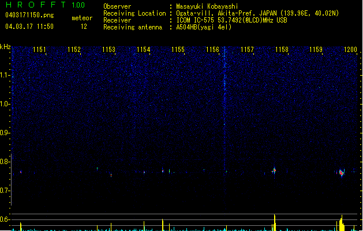Image resolution: width=363 pixels, height=231 pixels.
Task: Select the ICOM IC-575 53.7492 MHz receiver text
Action: tap(231, 20)
